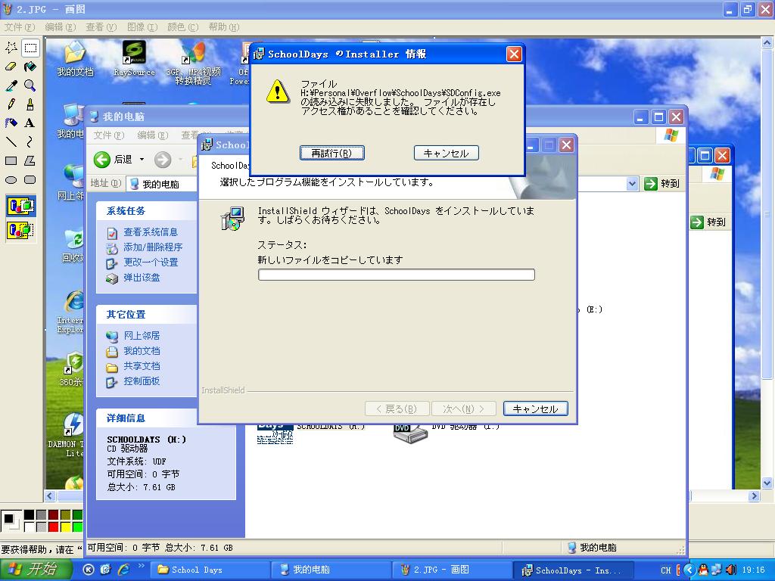
Task: Pick the Fill With Color bucket tool
Action: [x=30, y=67]
